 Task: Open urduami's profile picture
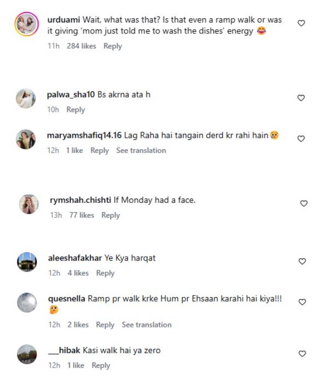click(x=26, y=24)
